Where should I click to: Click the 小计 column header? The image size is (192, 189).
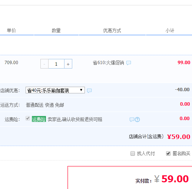[x=170, y=30]
